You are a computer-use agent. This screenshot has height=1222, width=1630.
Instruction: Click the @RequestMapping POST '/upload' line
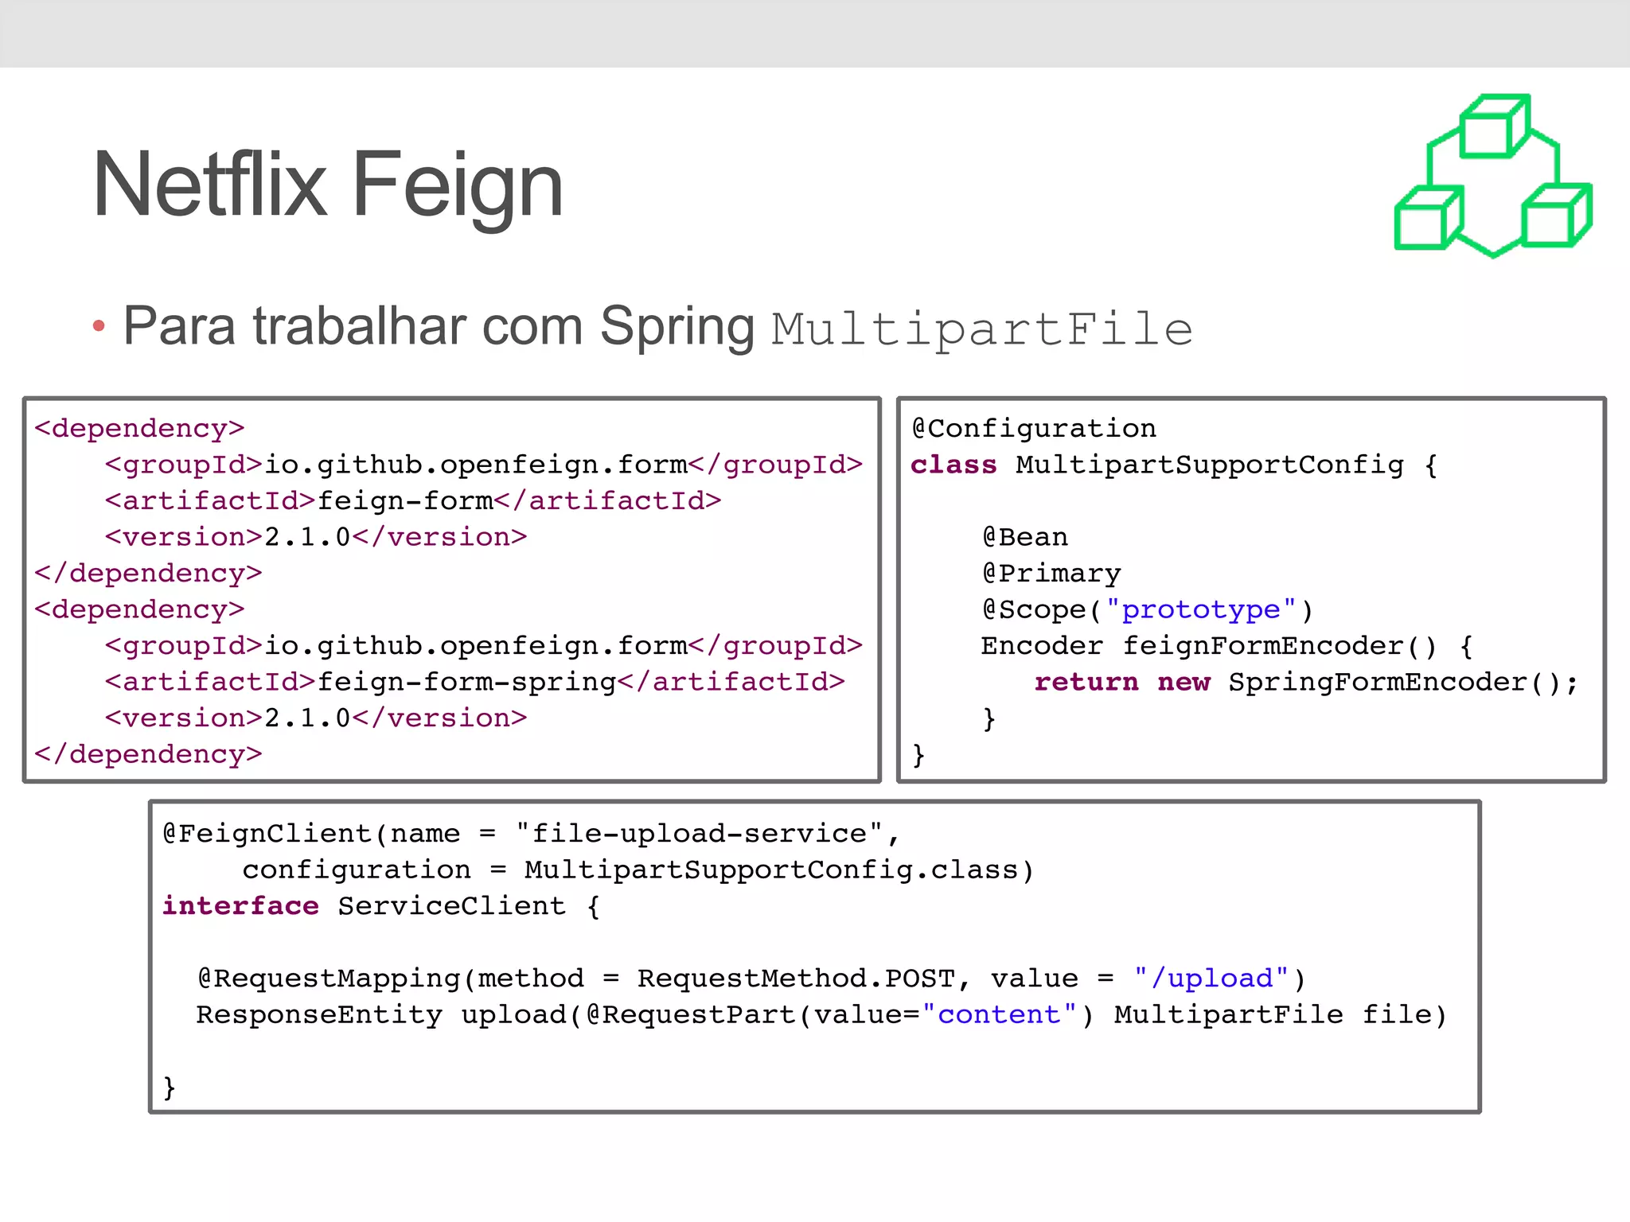(x=751, y=979)
